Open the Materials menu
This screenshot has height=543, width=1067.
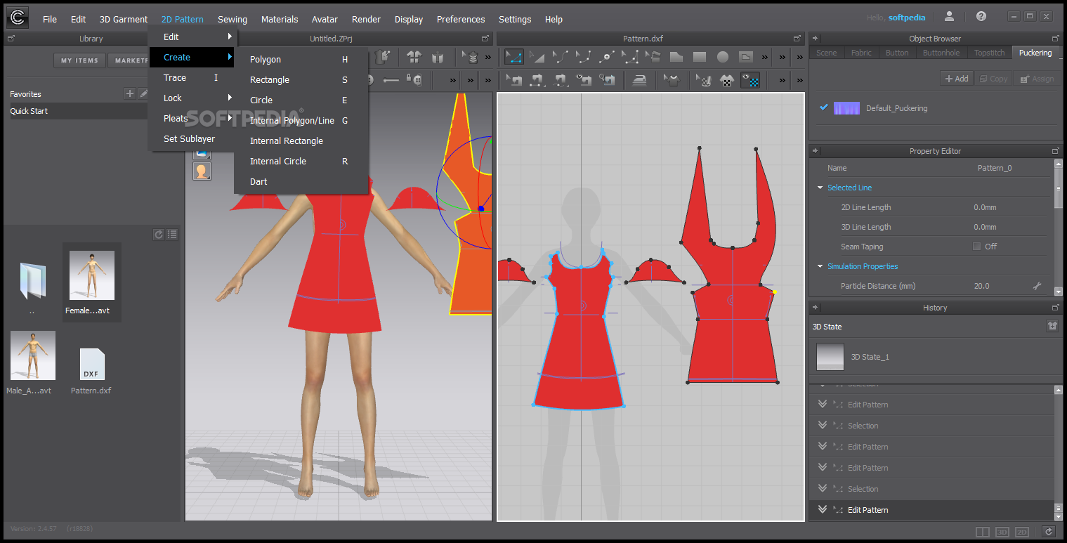click(280, 19)
